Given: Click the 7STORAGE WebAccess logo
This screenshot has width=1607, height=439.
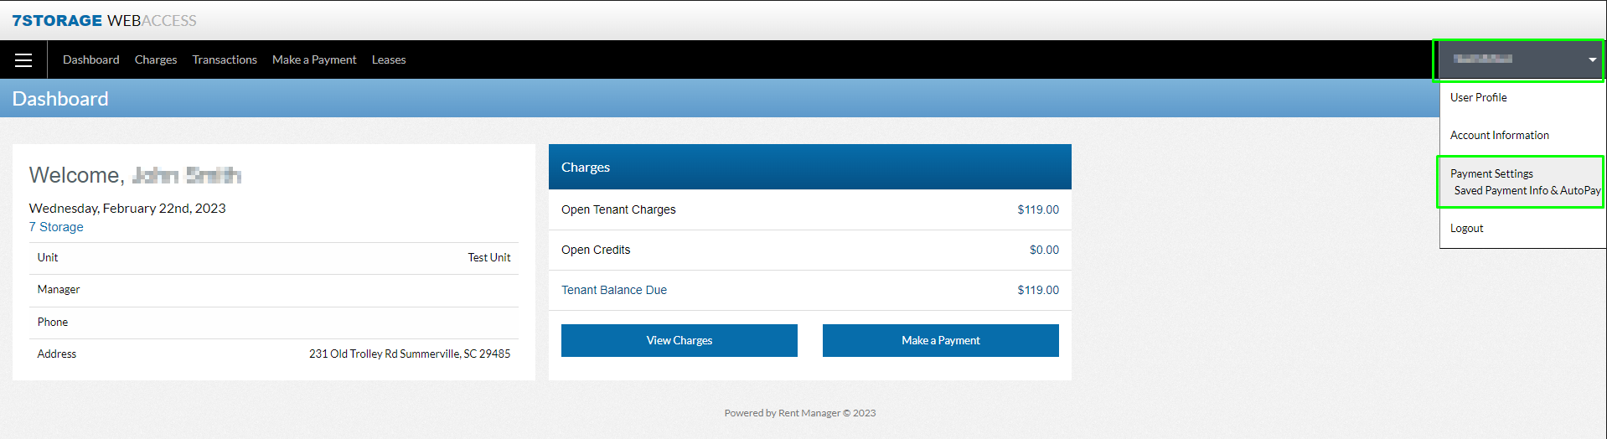Looking at the screenshot, I should click(104, 20).
